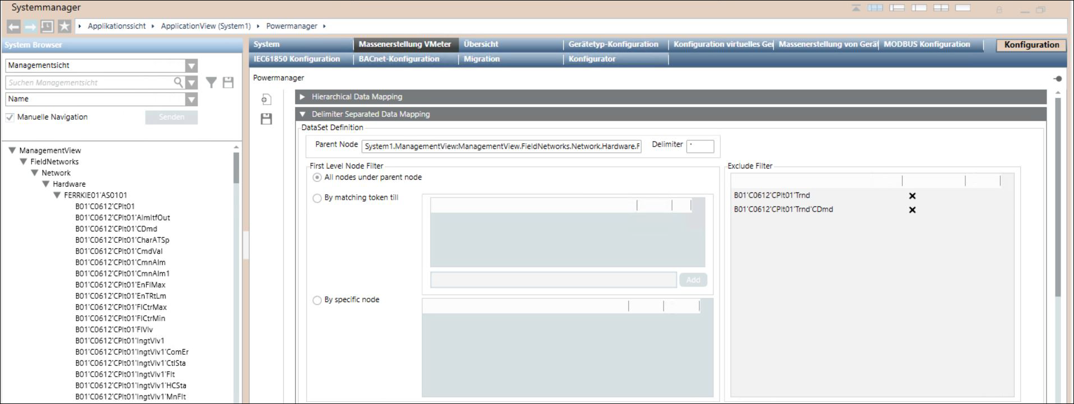Remove exclude filter B01'C0612'CPlt01'Trnd'CDmd
This screenshot has height=404, width=1074.
912,210
